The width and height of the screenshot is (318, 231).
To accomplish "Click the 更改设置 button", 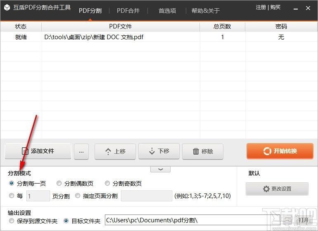I will (x=277, y=189).
